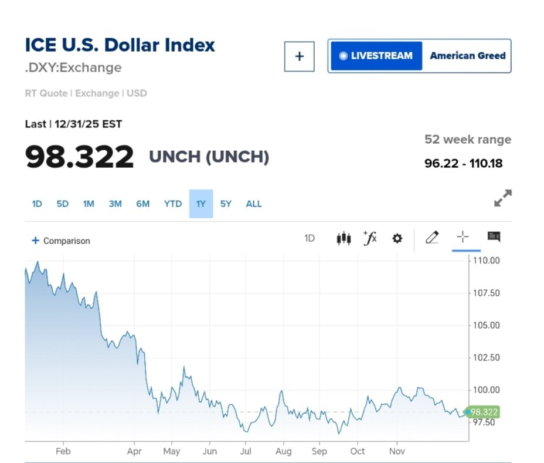Add DXY to watchlist with plus button
This screenshot has width=544, height=463.
tap(299, 56)
